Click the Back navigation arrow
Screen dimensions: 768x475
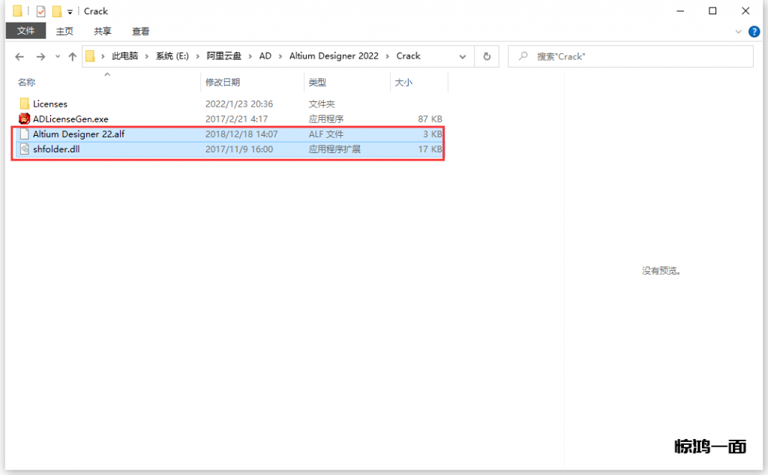19,56
